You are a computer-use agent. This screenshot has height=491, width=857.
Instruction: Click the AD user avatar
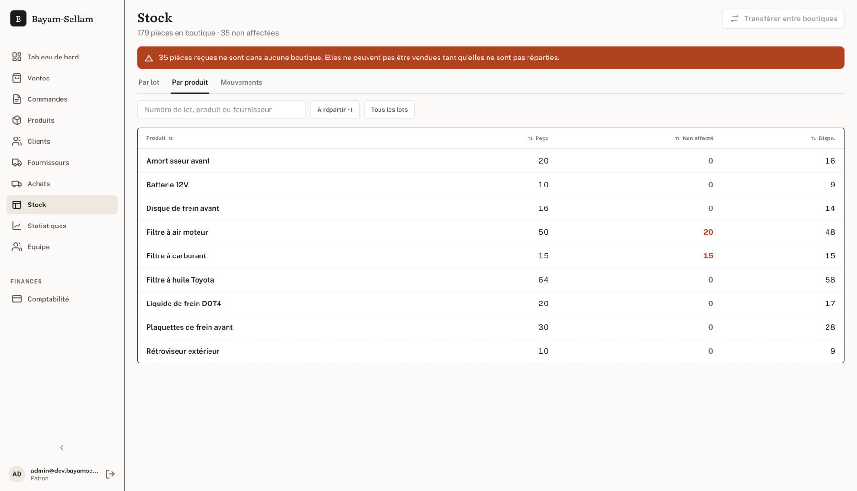17,474
